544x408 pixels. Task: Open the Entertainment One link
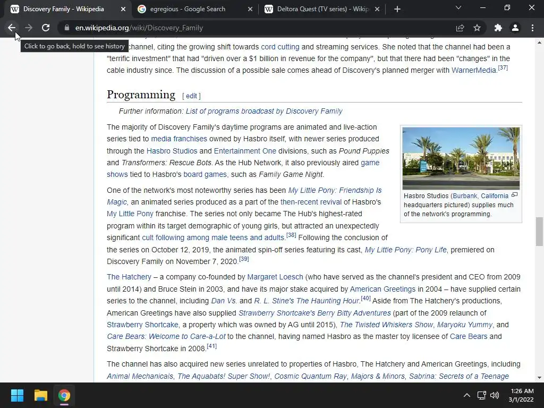tap(245, 151)
